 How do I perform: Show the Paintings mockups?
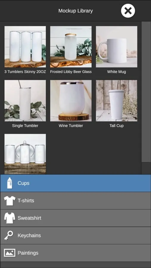click(x=76, y=253)
